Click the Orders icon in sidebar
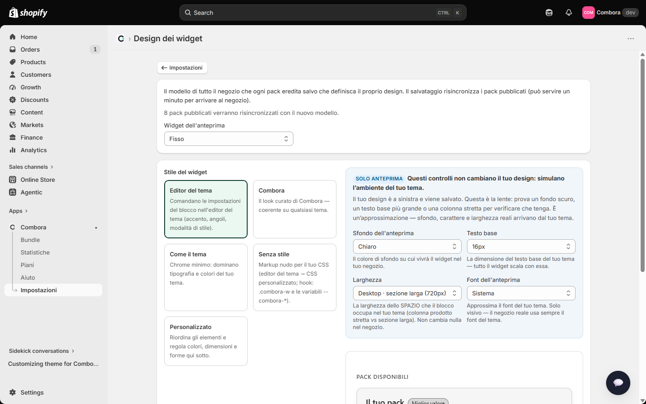Screen dimensions: 646x404 click(13, 49)
